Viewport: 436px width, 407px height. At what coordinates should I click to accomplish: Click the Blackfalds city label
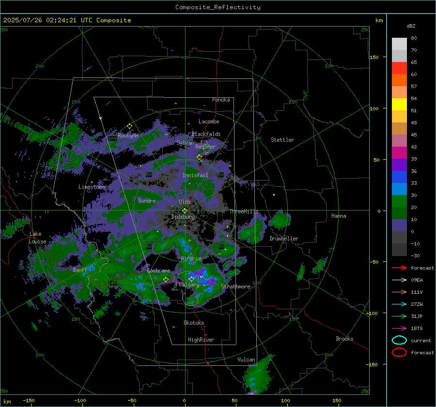coord(206,134)
